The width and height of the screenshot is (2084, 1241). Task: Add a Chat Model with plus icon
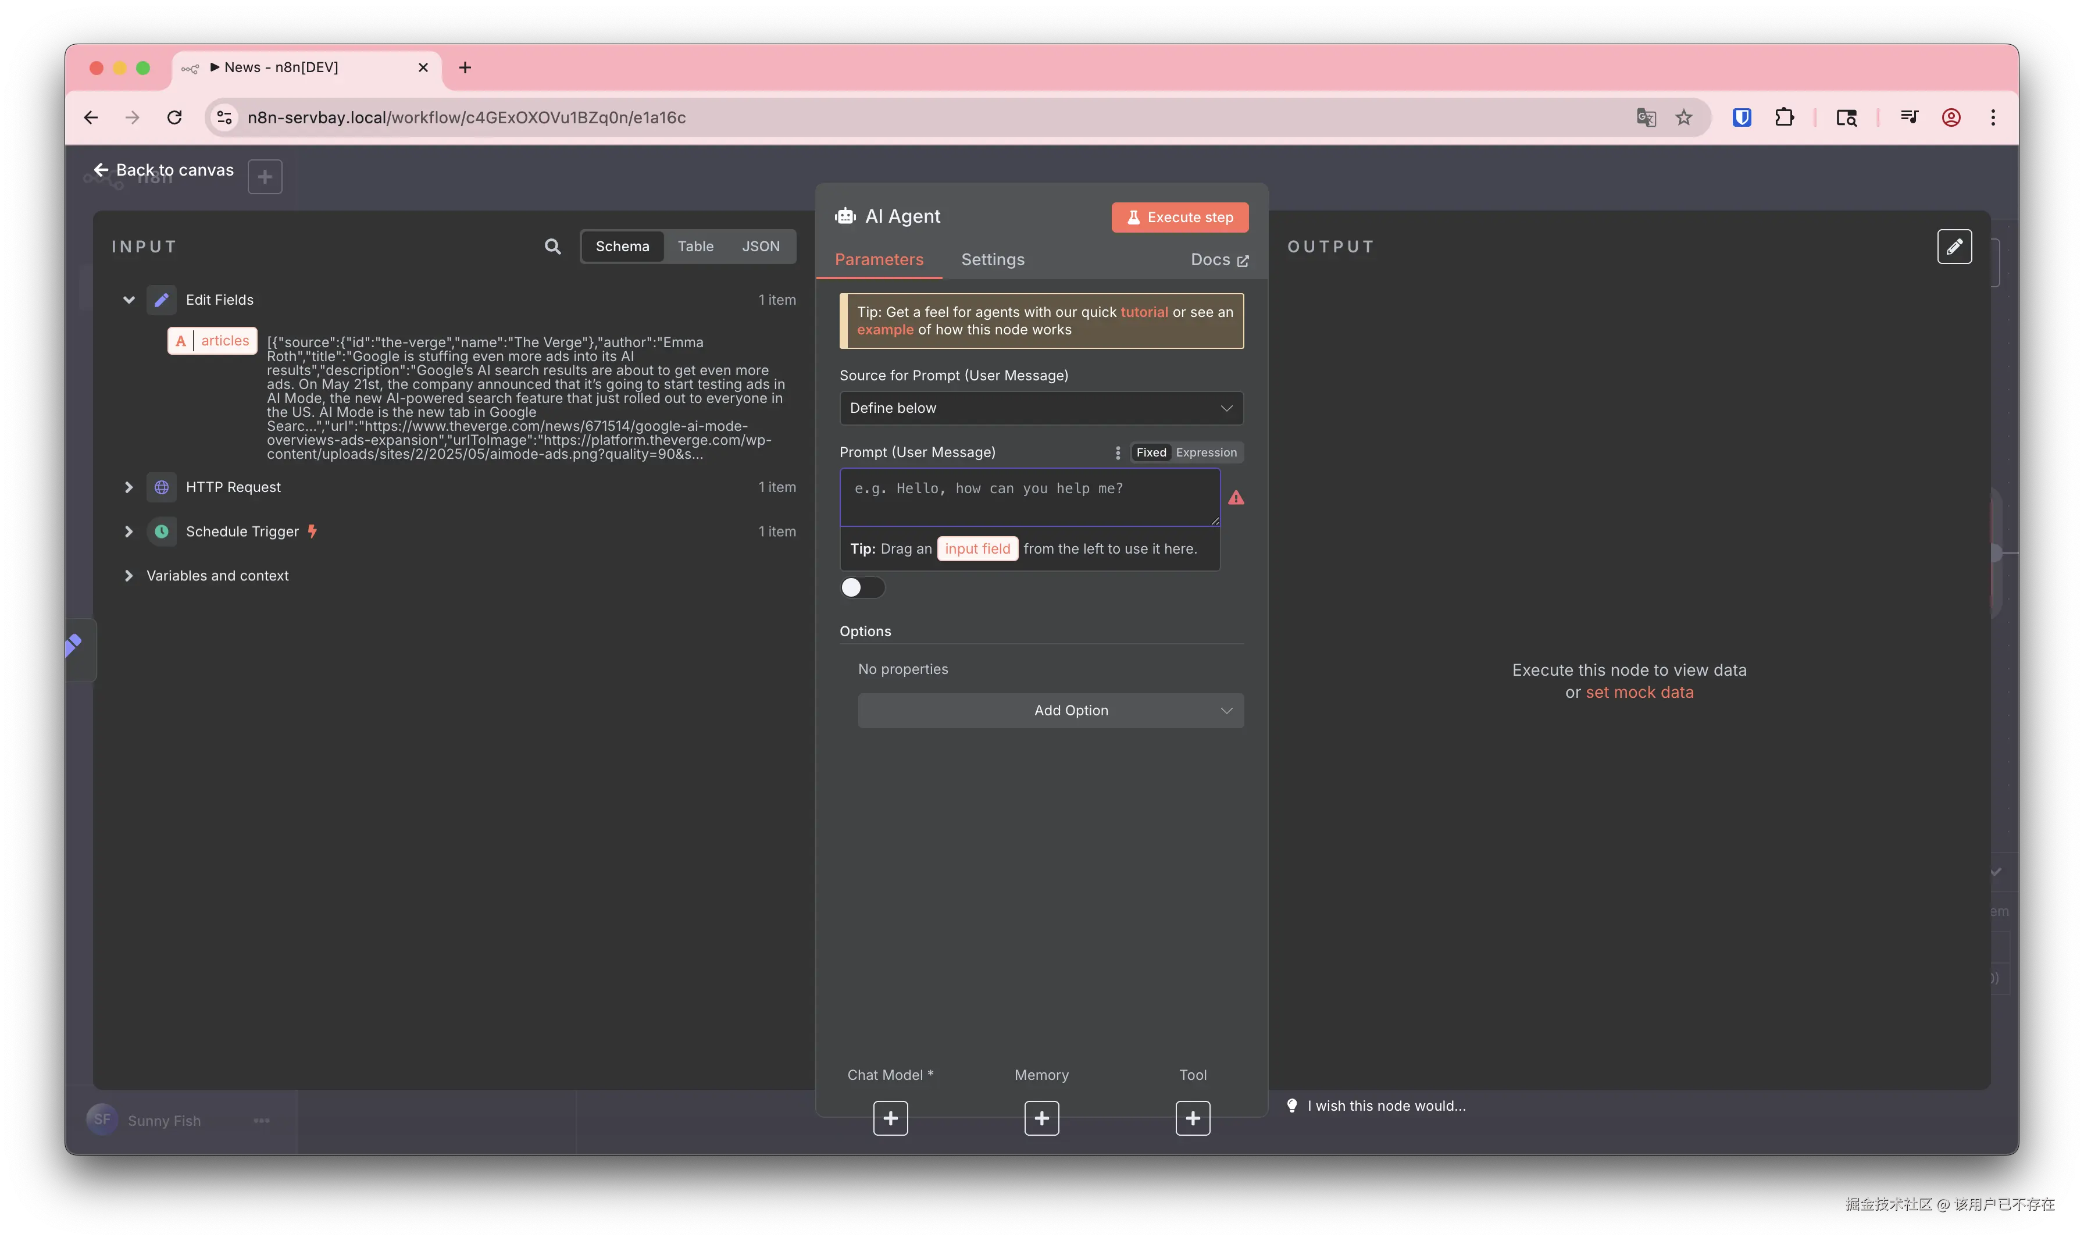tap(890, 1118)
